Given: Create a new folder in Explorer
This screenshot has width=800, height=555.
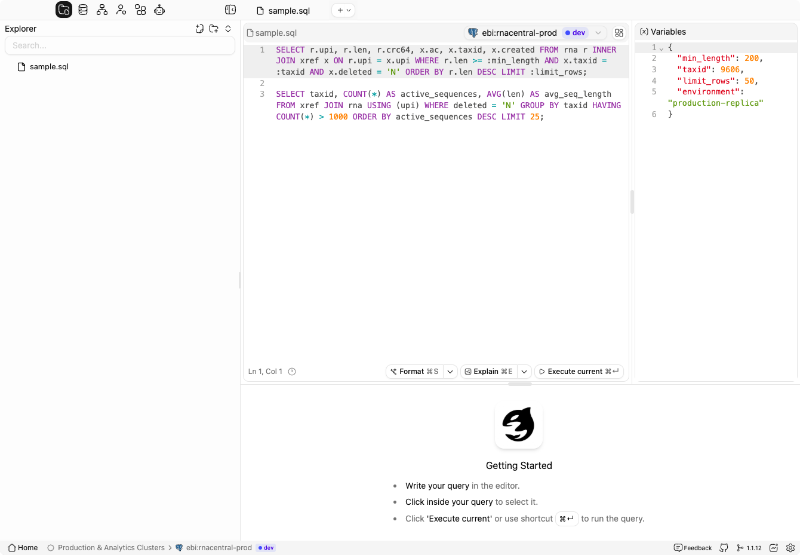Looking at the screenshot, I should 214,29.
